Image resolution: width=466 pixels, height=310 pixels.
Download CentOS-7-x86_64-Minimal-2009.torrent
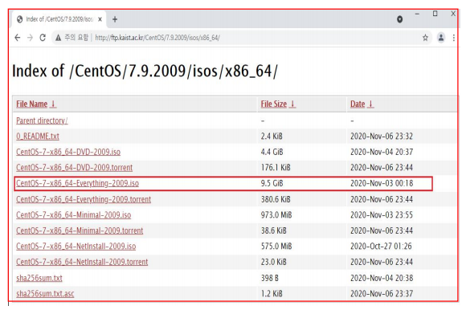(80, 230)
